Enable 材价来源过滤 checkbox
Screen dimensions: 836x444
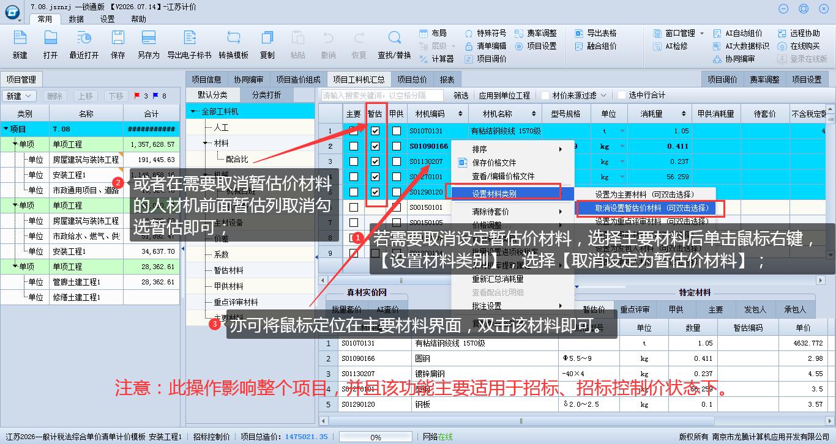point(545,95)
